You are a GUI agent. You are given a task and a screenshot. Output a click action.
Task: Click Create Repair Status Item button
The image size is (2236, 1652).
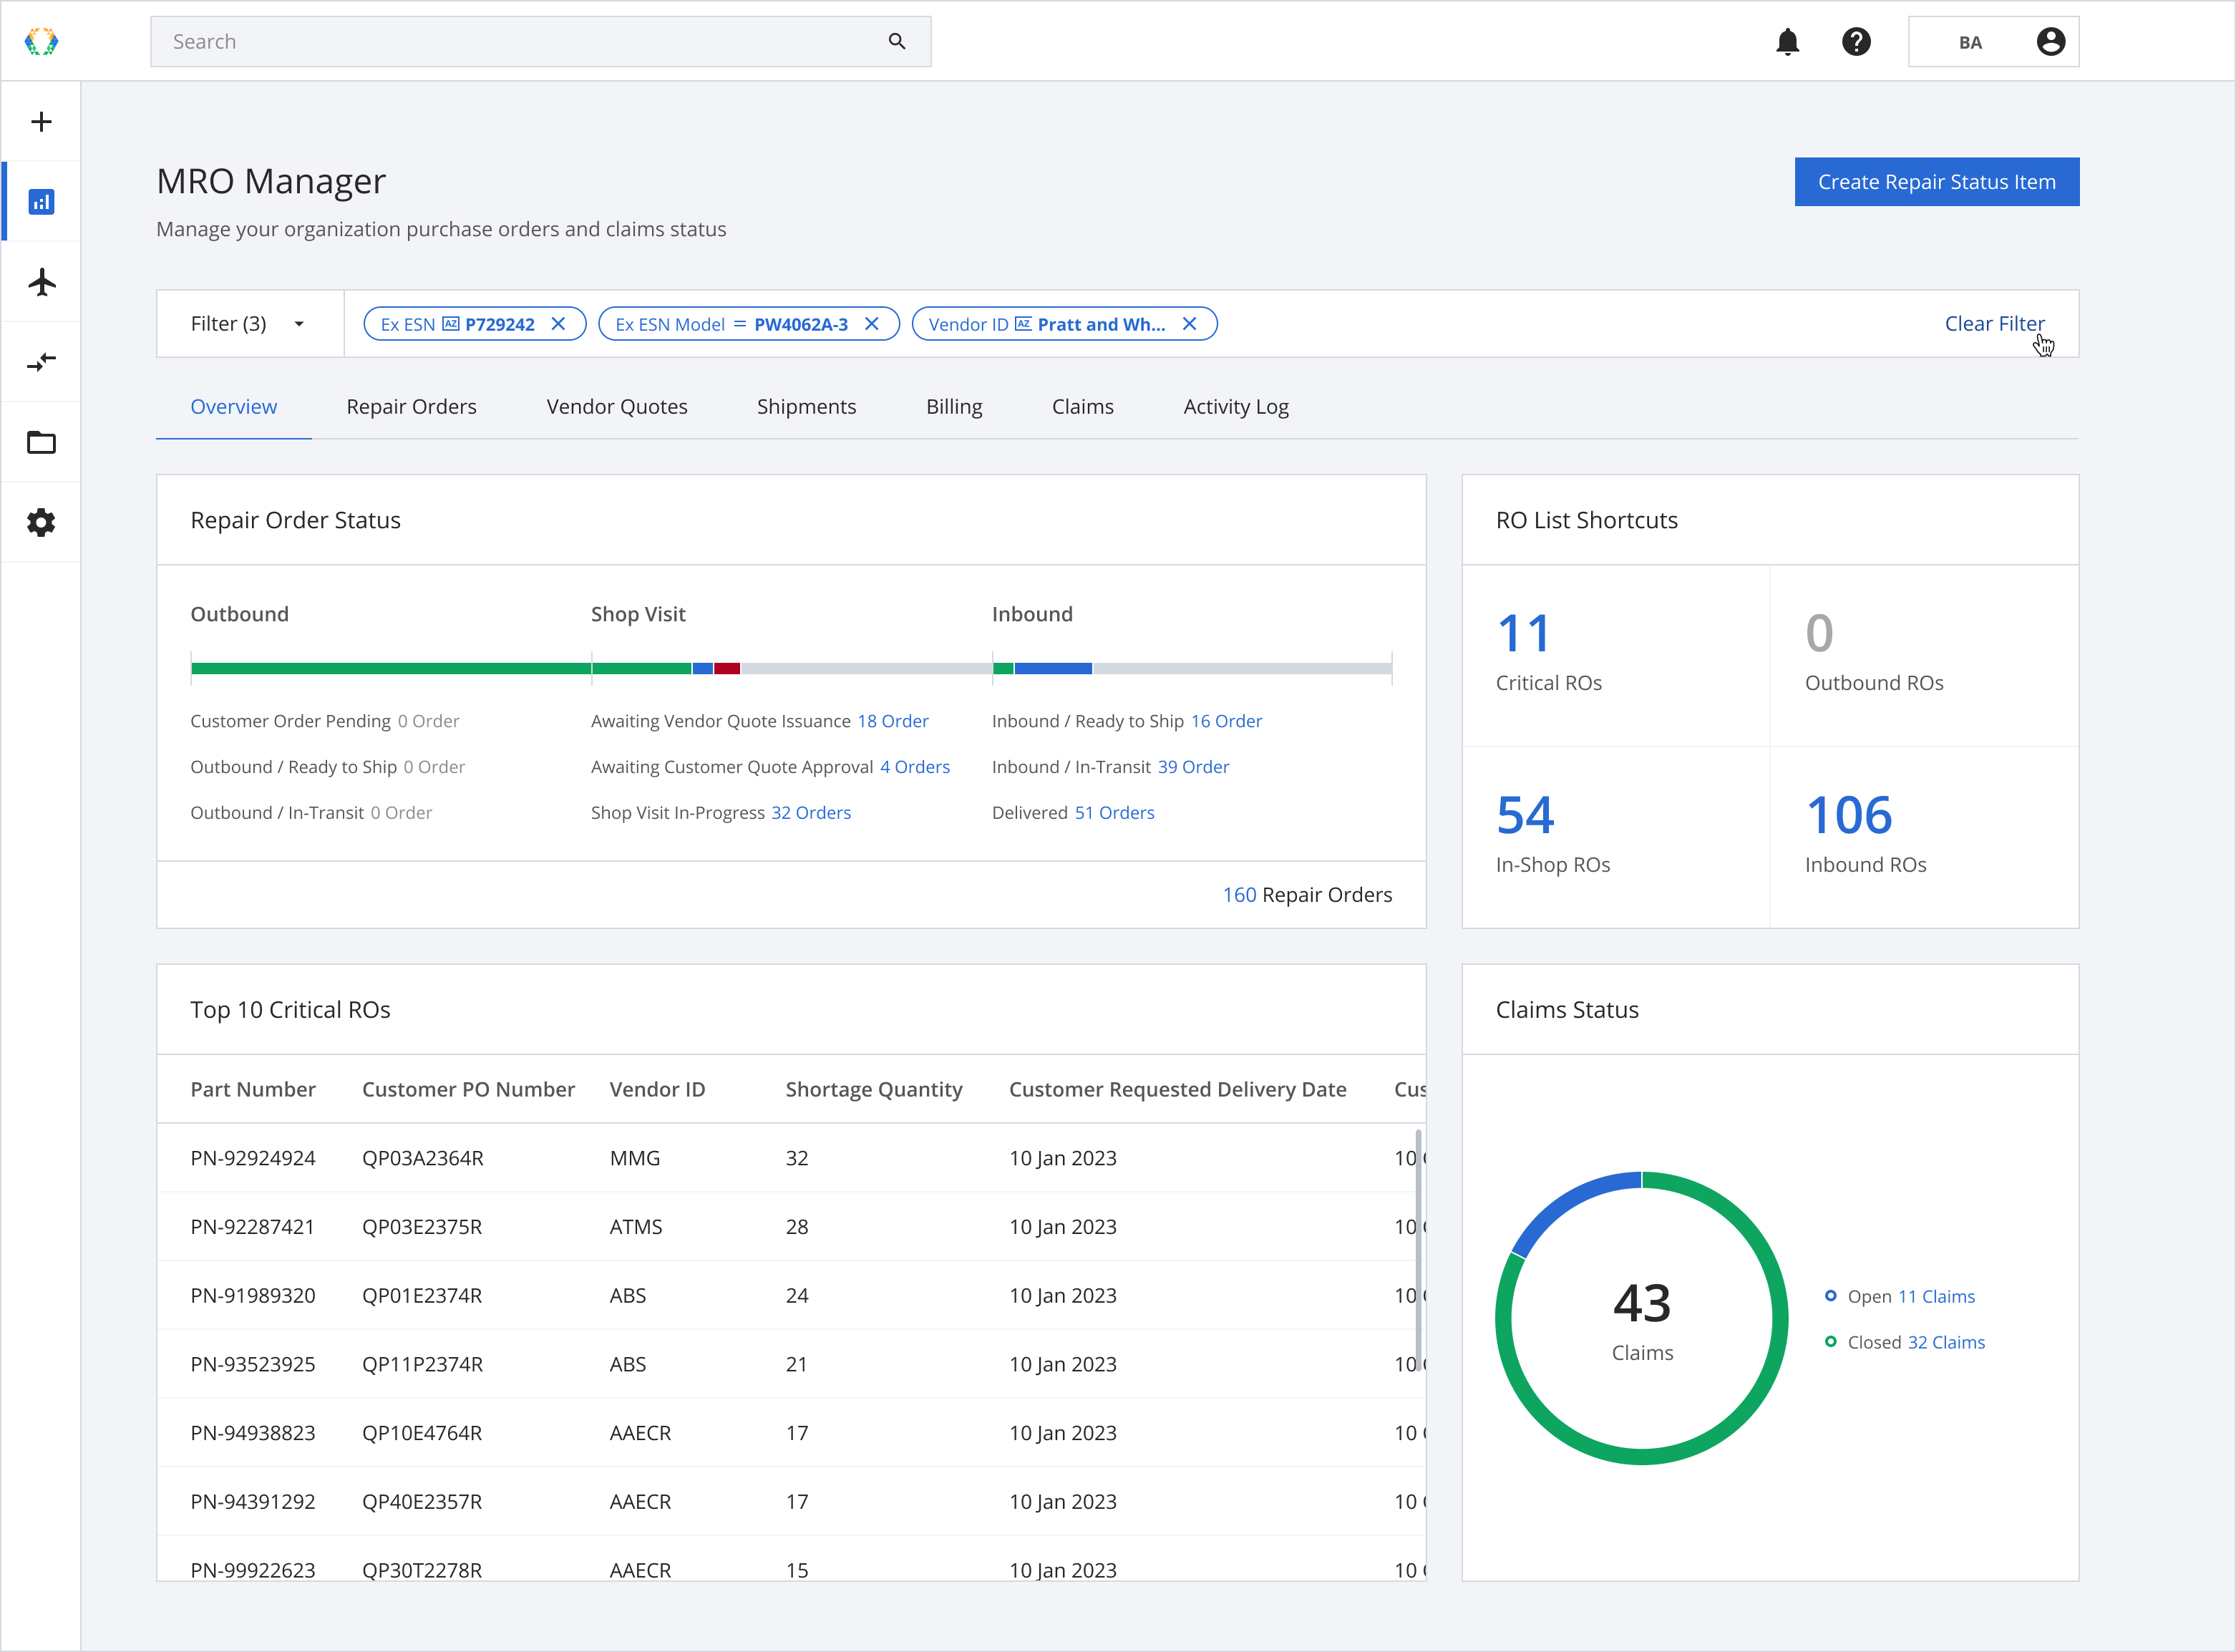(x=1937, y=182)
